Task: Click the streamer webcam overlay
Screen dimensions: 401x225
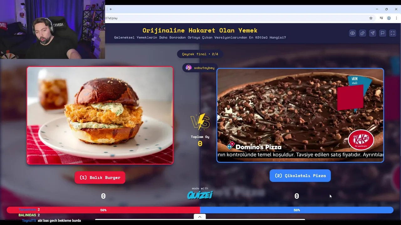Action: (x=52, y=29)
